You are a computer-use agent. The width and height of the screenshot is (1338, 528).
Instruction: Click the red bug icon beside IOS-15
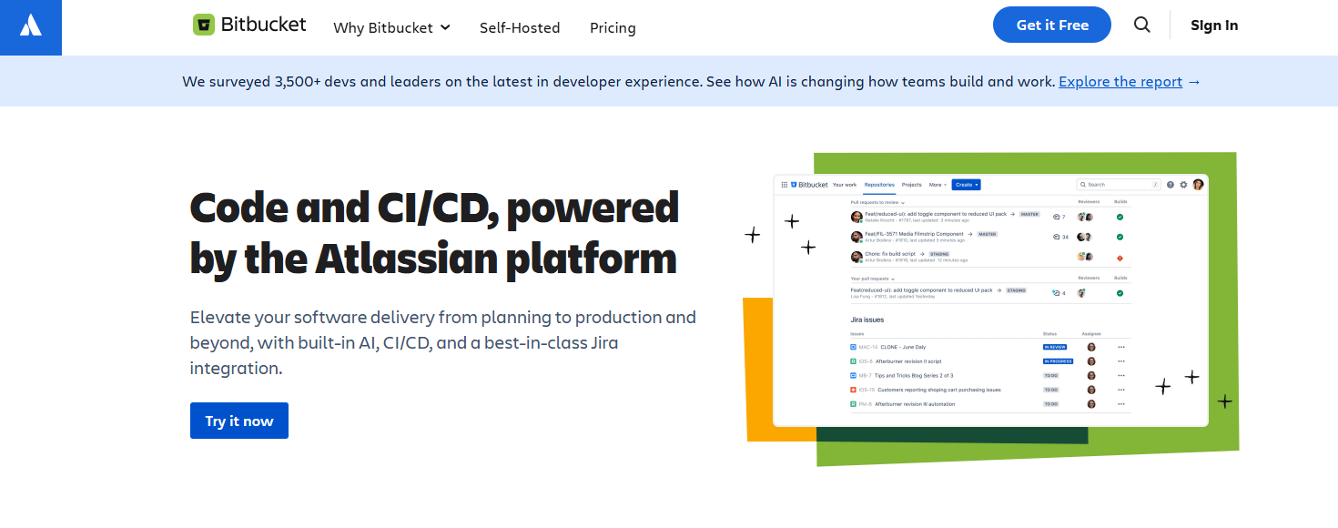click(x=853, y=390)
